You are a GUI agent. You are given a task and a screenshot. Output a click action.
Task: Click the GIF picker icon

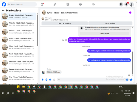click(x=54, y=79)
